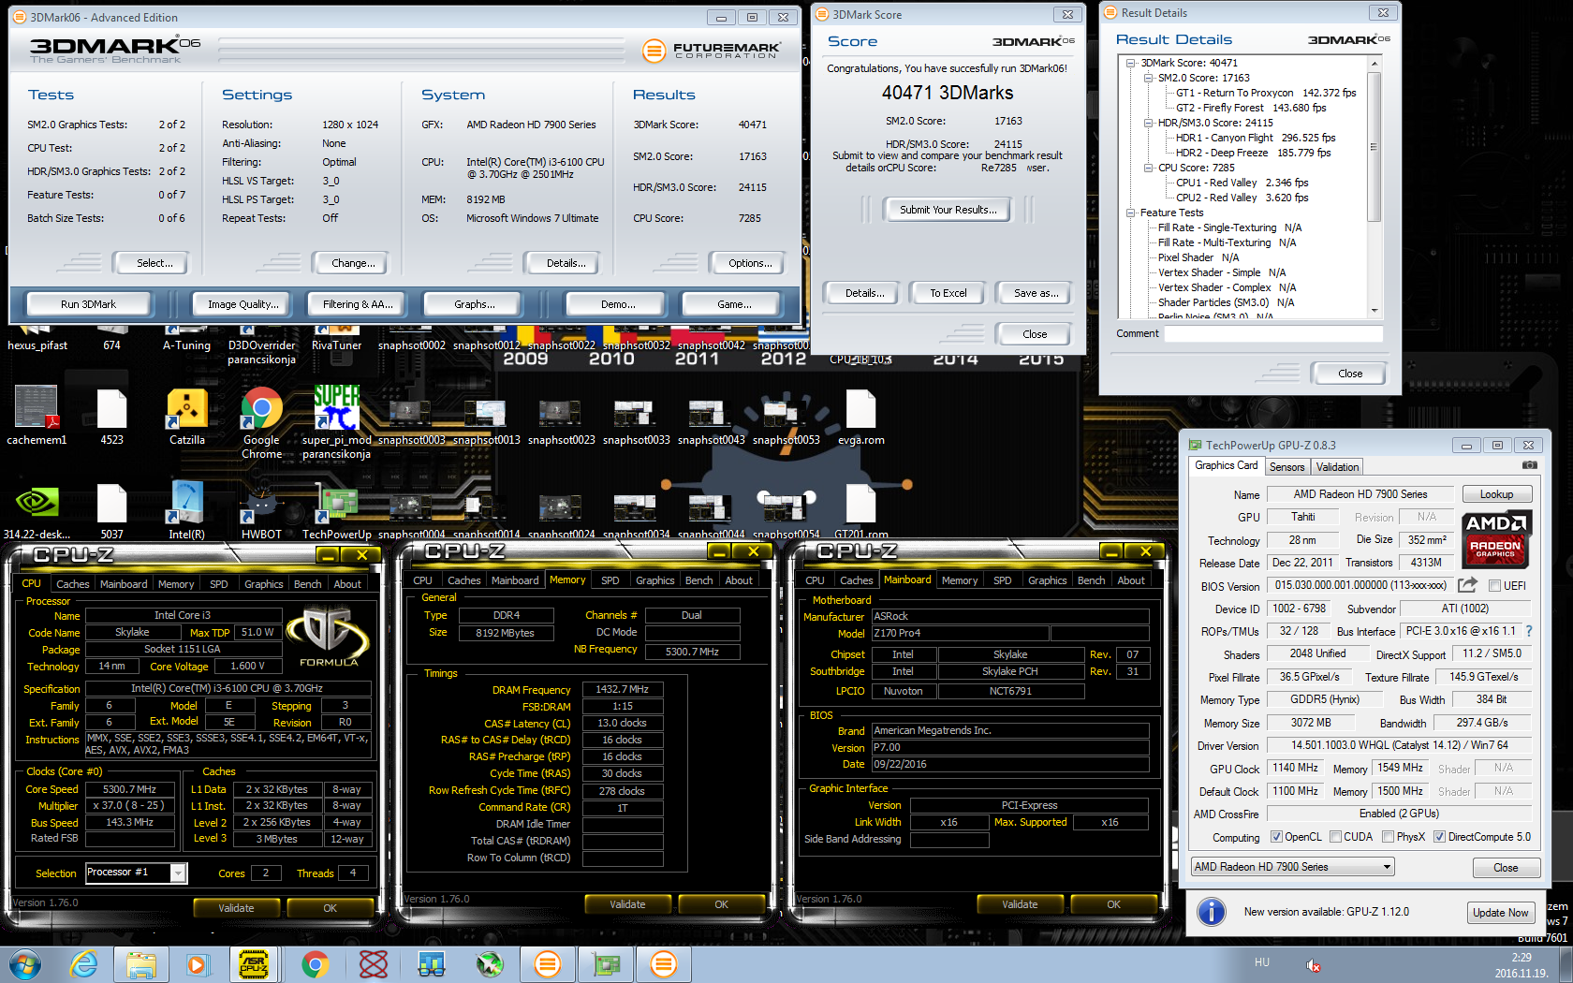Open the SPD tab in the CPU-Z Memory window

pyautogui.click(x=610, y=580)
